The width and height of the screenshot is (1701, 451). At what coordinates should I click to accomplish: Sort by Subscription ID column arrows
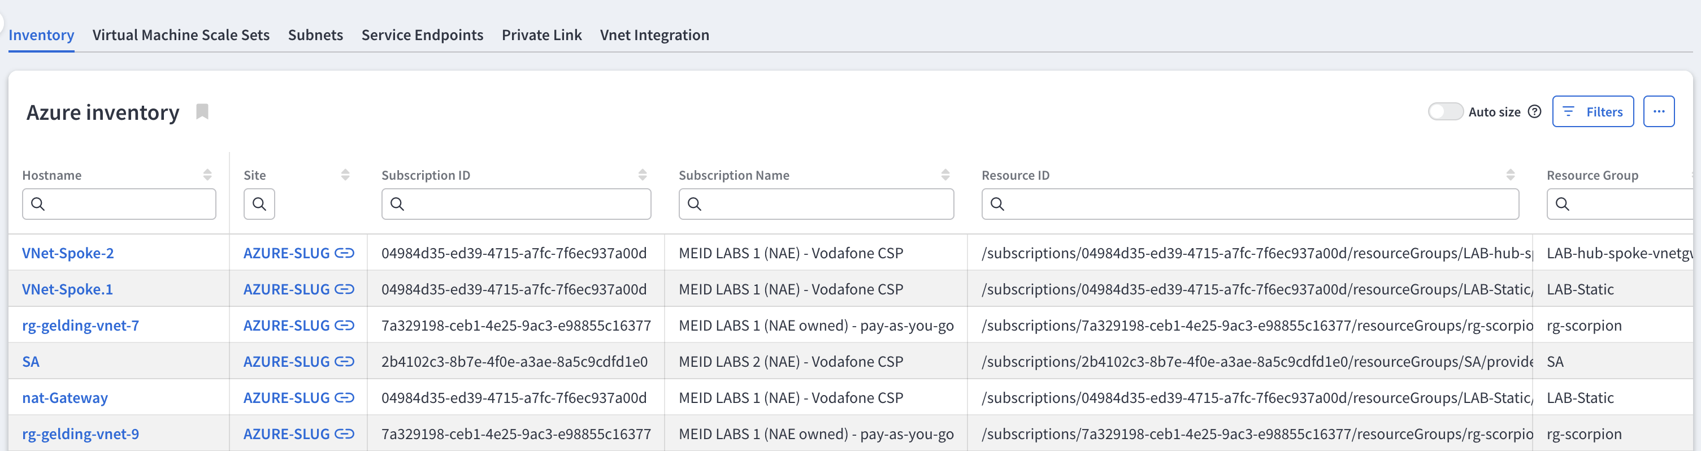642,175
